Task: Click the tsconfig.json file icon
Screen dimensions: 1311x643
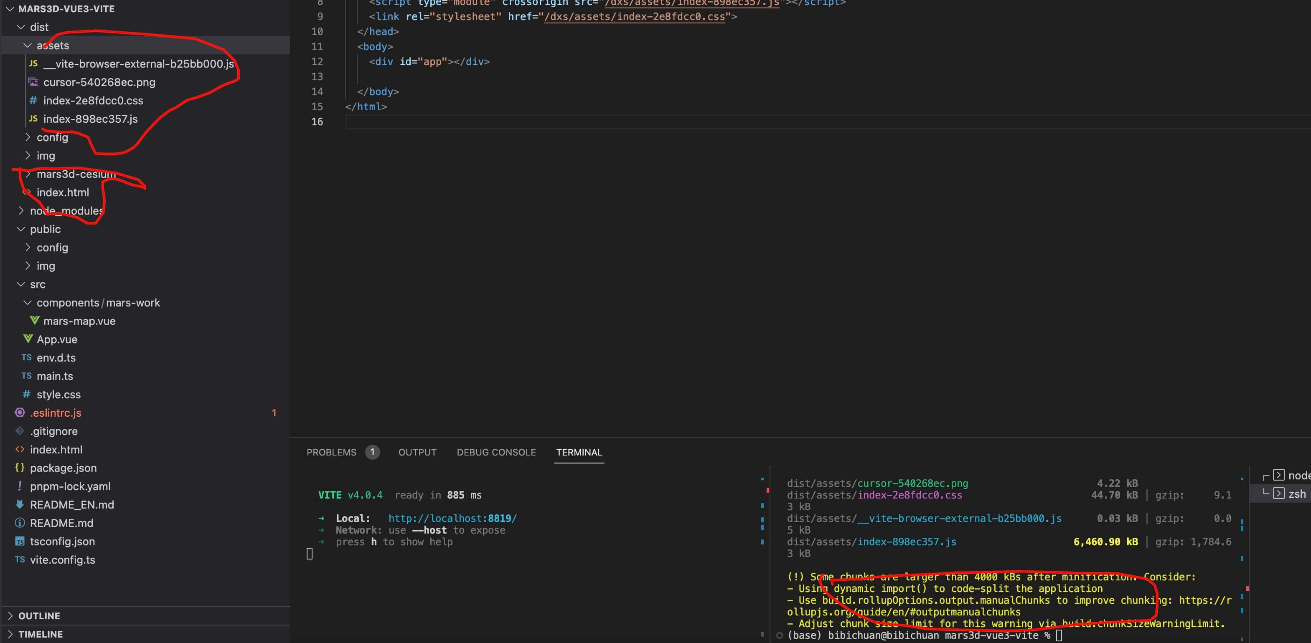Action: point(20,541)
